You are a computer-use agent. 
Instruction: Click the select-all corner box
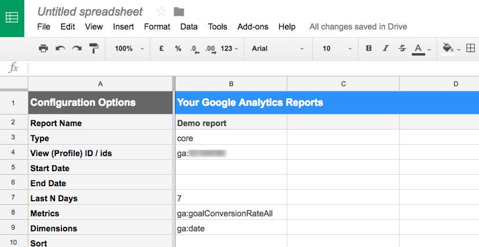pos(14,84)
